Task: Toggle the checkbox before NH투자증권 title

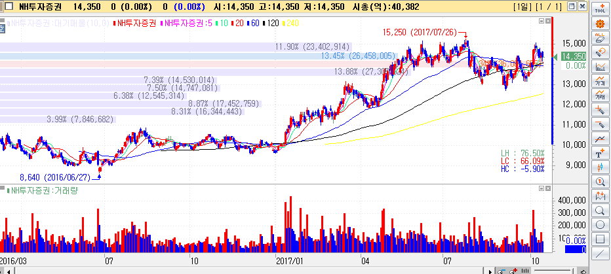Action: pyautogui.click(x=9, y=7)
